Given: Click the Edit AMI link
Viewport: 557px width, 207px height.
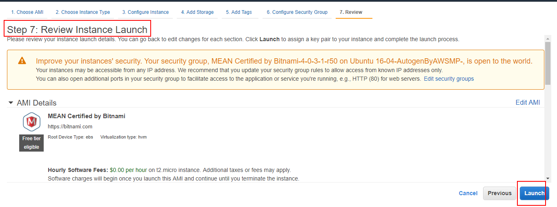Looking at the screenshot, I should coord(528,102).
